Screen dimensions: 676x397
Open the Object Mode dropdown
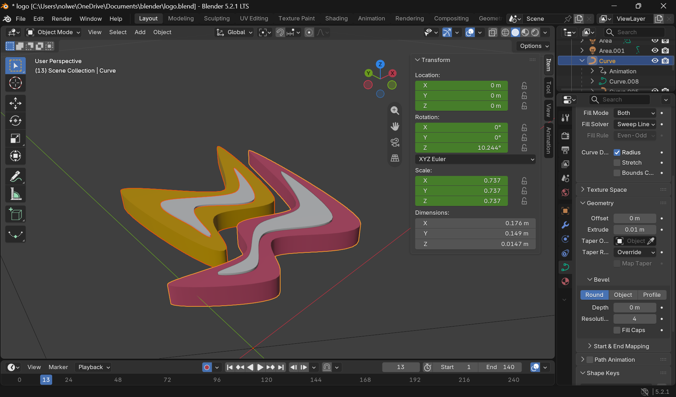point(54,32)
